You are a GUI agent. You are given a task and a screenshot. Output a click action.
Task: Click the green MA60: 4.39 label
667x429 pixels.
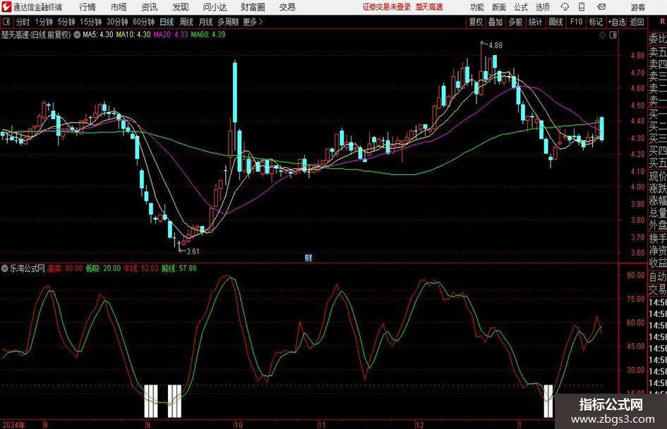tap(208, 35)
